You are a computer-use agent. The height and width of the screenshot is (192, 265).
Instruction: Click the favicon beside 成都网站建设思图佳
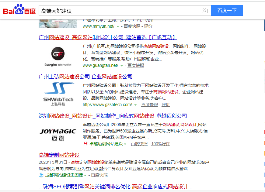pyautogui.click(x=41, y=175)
